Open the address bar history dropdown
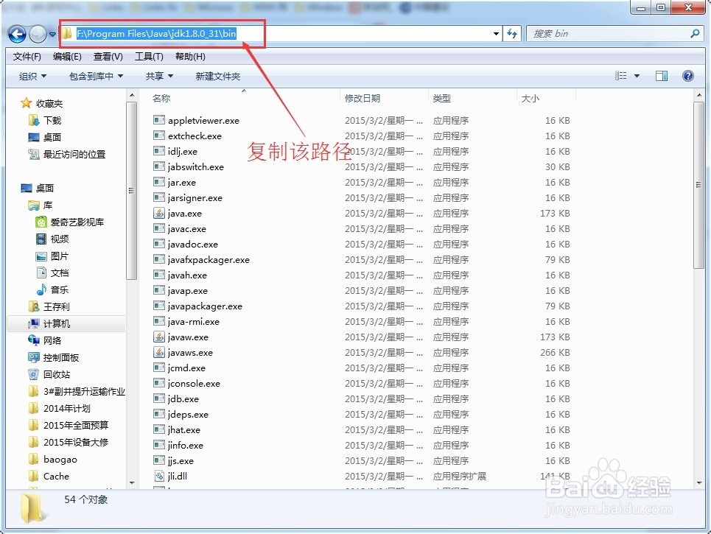The height and width of the screenshot is (534, 711). click(496, 33)
